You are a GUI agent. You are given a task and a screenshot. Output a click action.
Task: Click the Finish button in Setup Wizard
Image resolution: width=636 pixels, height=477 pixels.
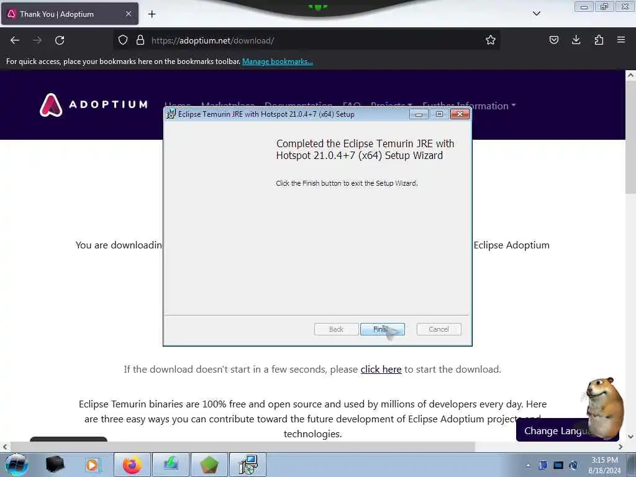382,329
